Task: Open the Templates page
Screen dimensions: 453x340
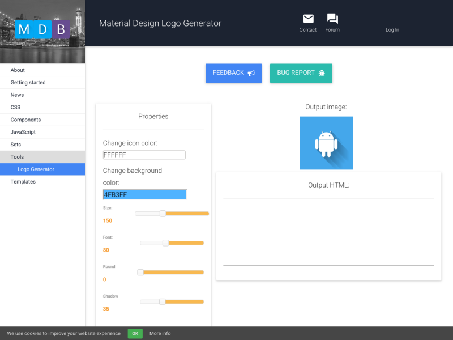Action: point(22,181)
